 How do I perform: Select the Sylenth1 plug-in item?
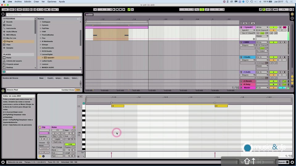tap(51, 58)
